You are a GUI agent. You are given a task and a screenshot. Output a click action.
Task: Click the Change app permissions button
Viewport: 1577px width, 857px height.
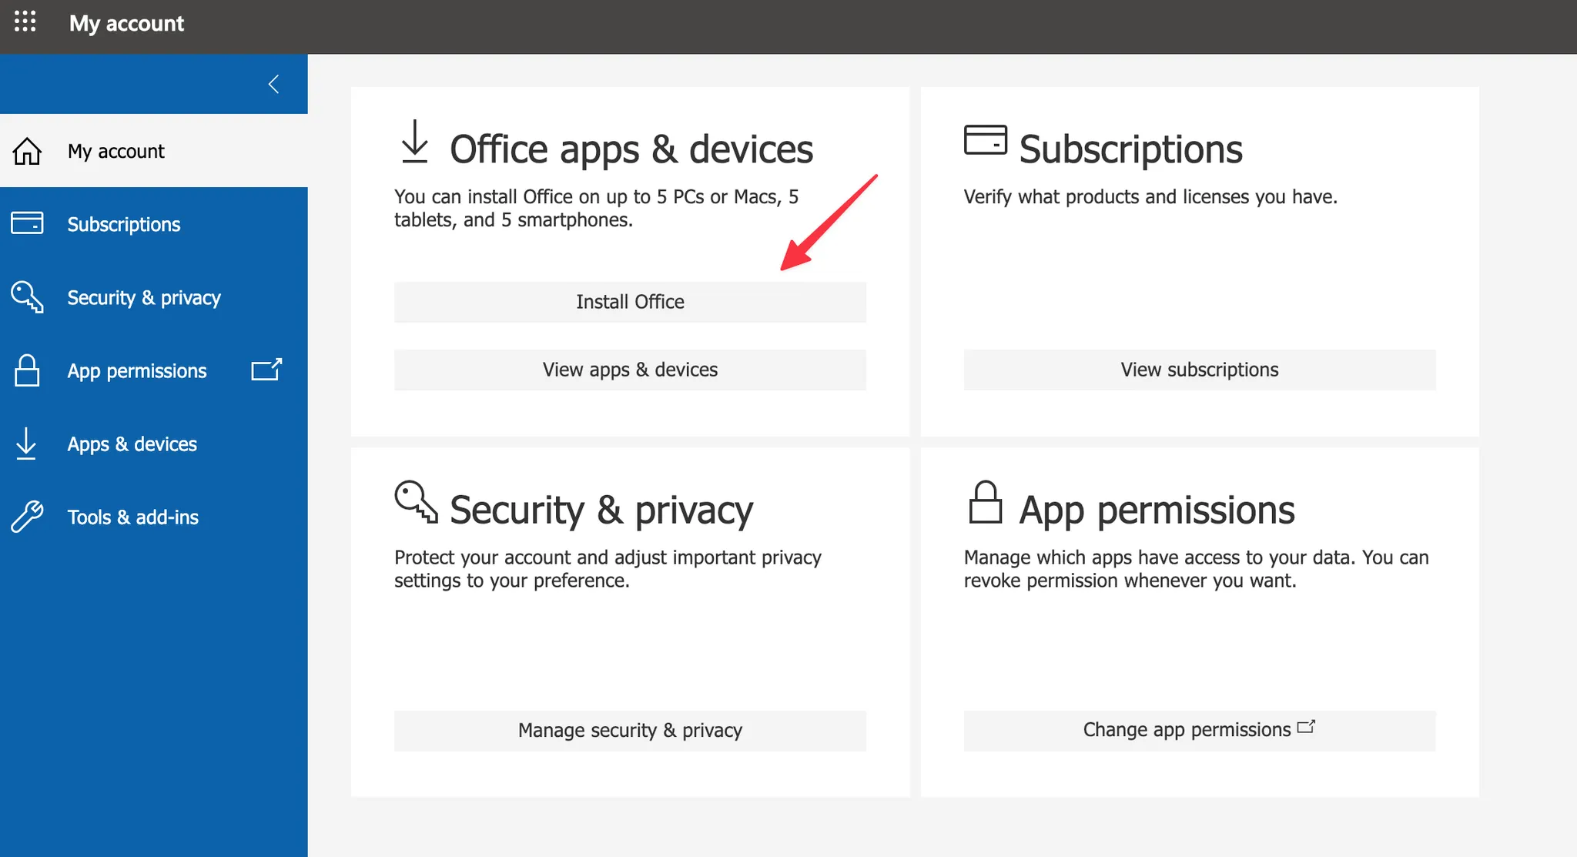point(1200,730)
